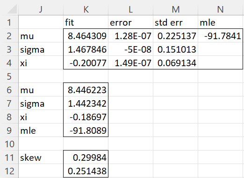Select cell with value -5E-08
Image resolution: width=244 pixels, height=178 pixels.
(131, 49)
